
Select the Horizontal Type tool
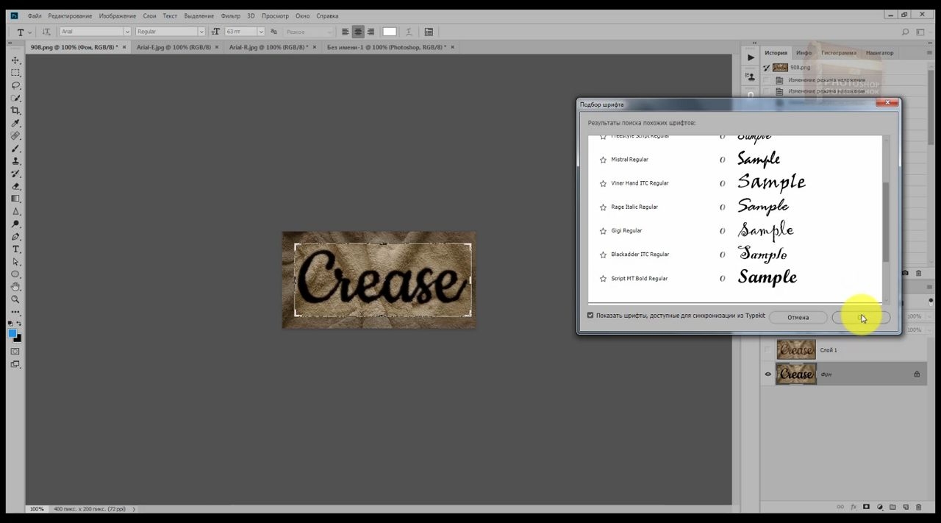(15, 249)
